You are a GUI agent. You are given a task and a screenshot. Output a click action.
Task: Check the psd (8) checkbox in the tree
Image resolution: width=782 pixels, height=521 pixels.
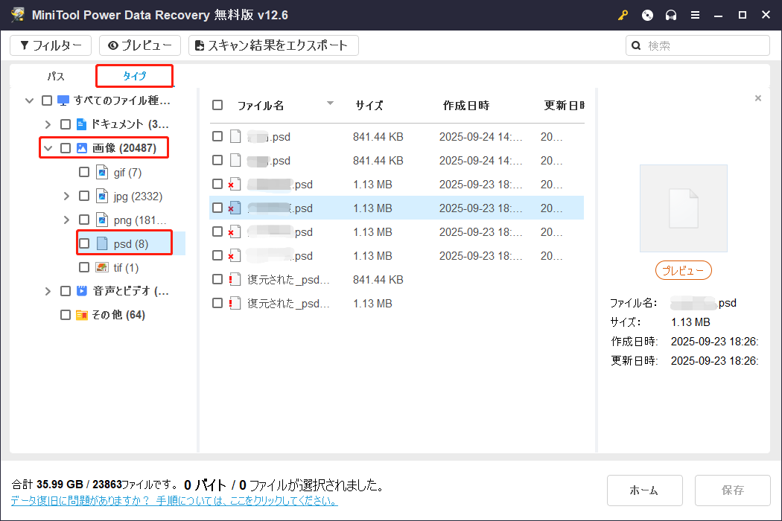click(84, 243)
